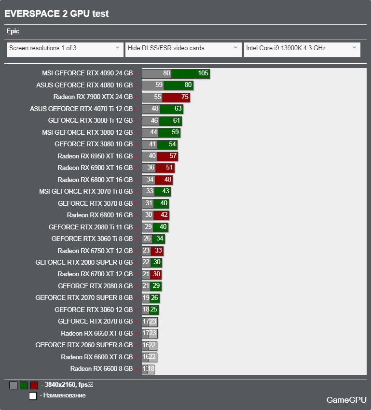Remove GEFORCE RTX 2070 SUPER 8 GB via red x
This screenshot has width=371, height=410.
point(136,298)
